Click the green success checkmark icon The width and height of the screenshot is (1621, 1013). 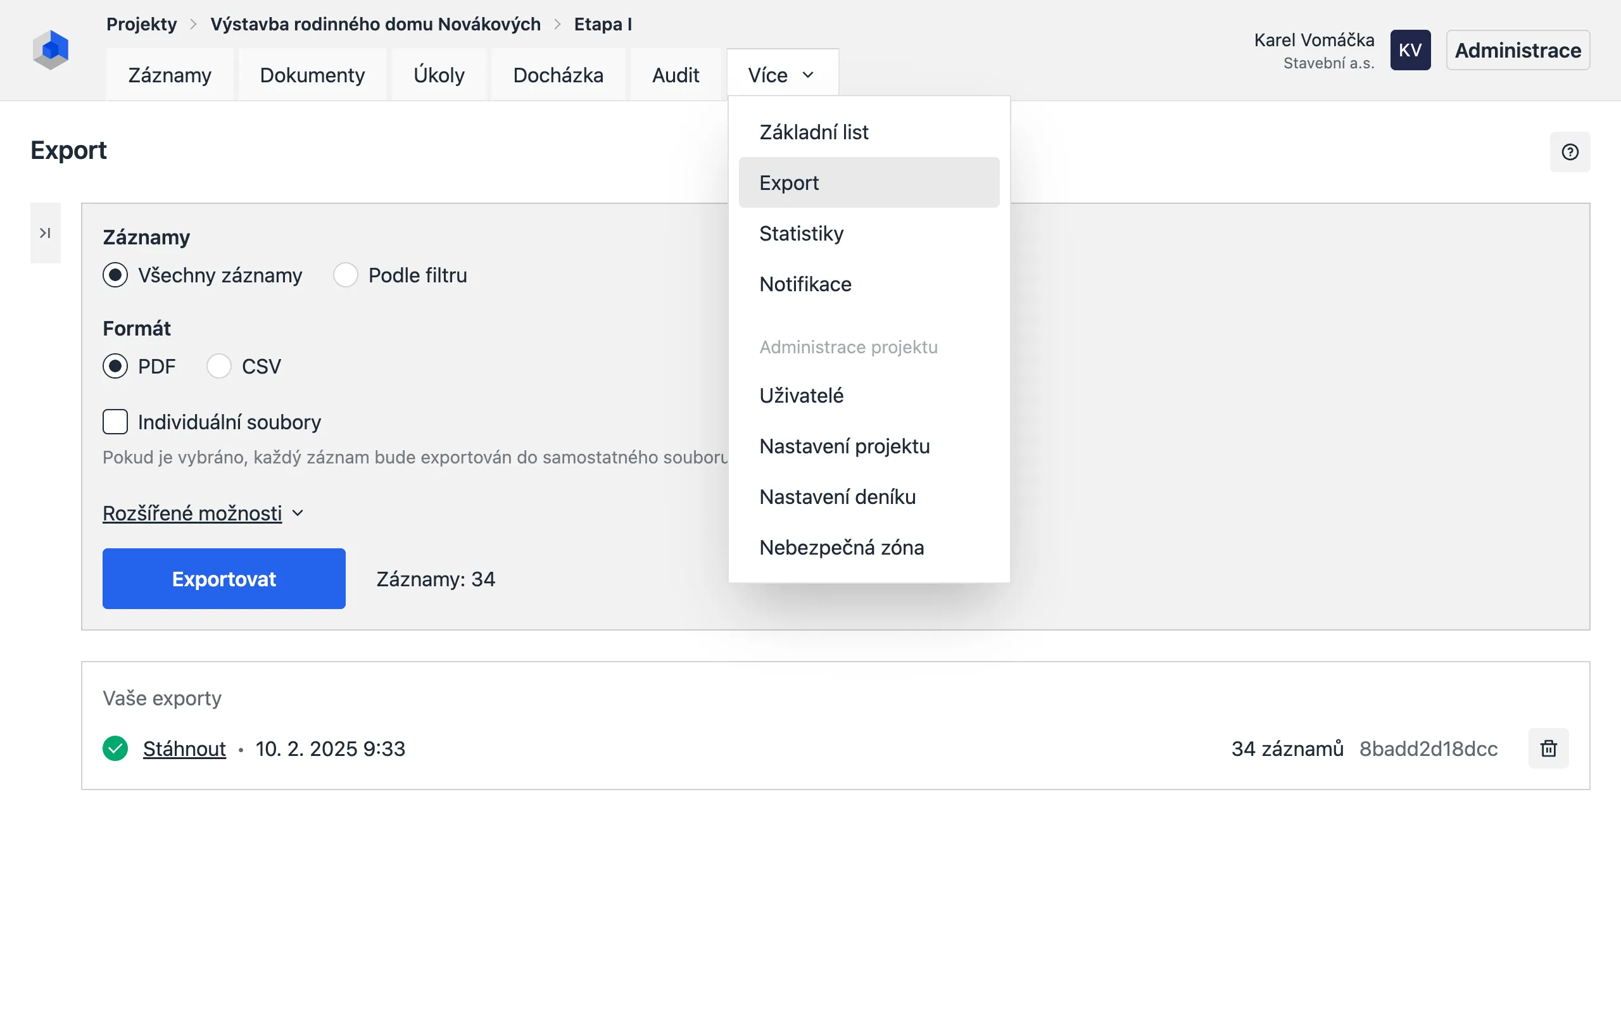point(115,748)
